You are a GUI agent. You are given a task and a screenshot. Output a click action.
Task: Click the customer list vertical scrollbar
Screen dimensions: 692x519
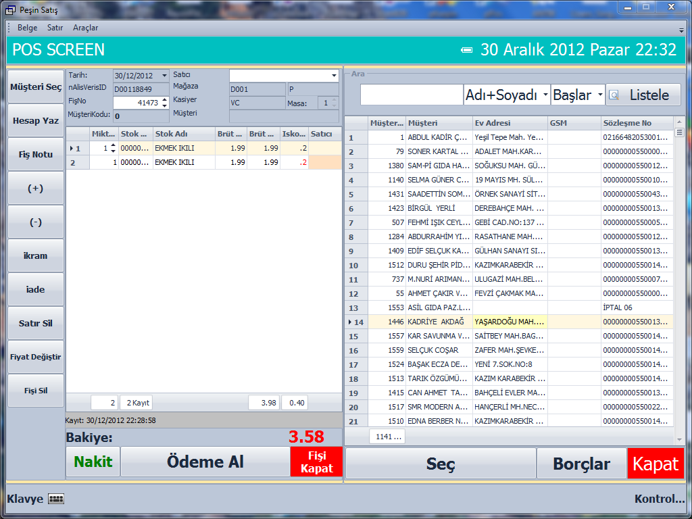(679, 270)
